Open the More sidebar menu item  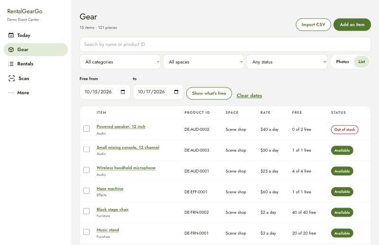[x=36, y=92]
